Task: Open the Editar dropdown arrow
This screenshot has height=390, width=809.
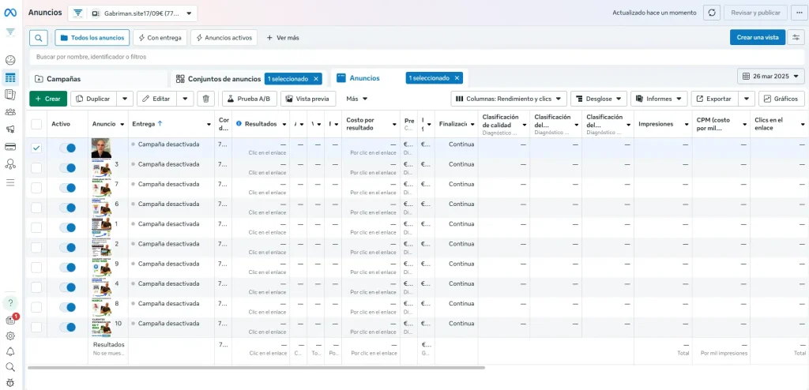Action: (x=185, y=99)
